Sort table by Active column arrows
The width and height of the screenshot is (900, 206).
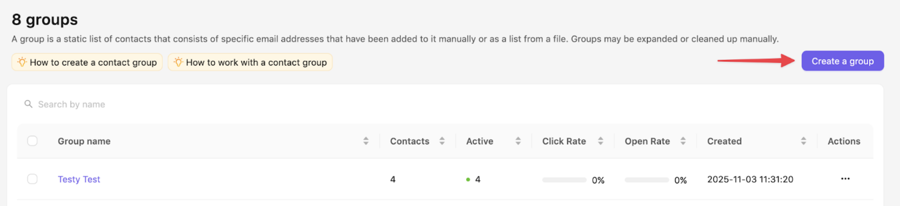[x=518, y=141]
